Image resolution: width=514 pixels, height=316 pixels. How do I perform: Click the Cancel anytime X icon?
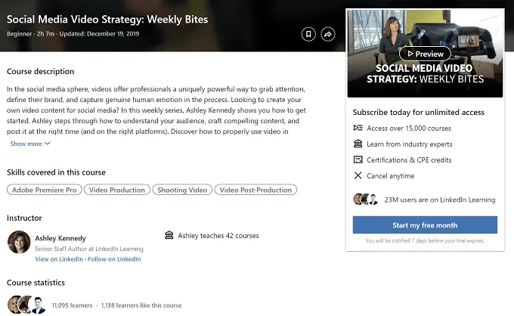tap(358, 175)
